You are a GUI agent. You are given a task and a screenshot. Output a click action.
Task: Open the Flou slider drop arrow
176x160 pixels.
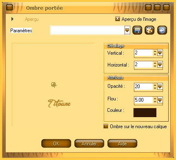pos(160,100)
